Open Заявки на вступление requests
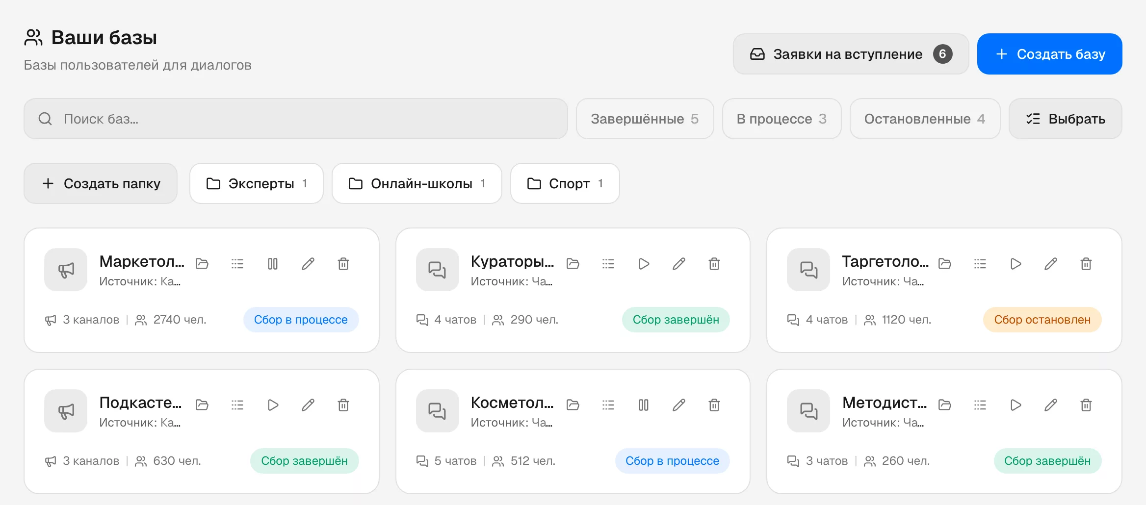Viewport: 1146px width, 505px height. (x=851, y=54)
